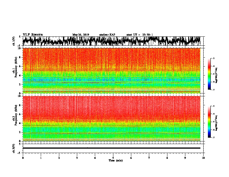Screen dimensions: 229x177
Task: Click the ch.1 voltage waveform trace panel
Action: tap(113, 41)
